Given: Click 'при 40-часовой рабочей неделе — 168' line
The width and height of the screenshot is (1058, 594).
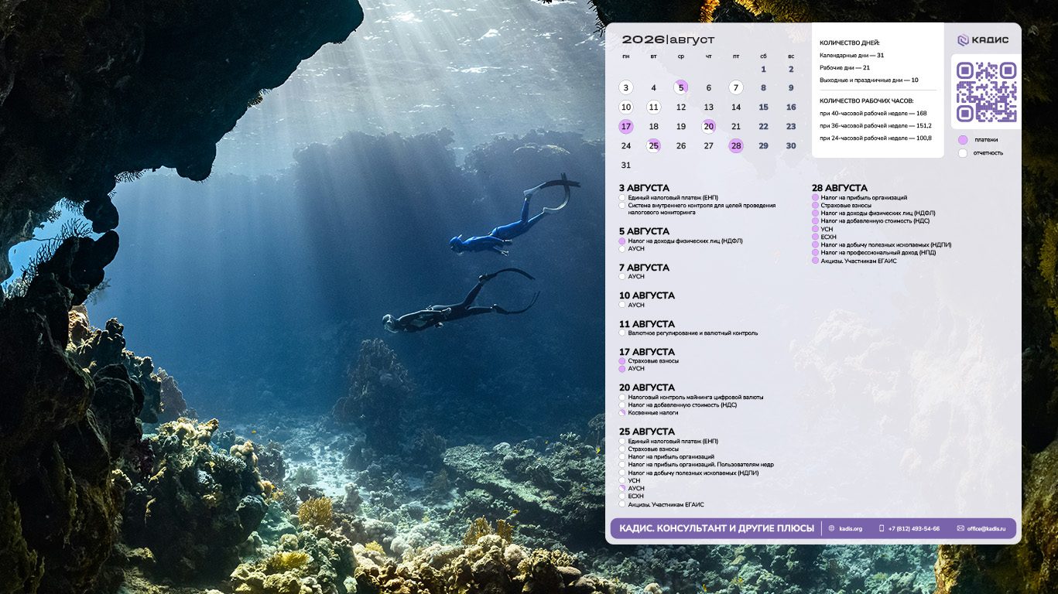Looking at the screenshot, I should tap(873, 114).
